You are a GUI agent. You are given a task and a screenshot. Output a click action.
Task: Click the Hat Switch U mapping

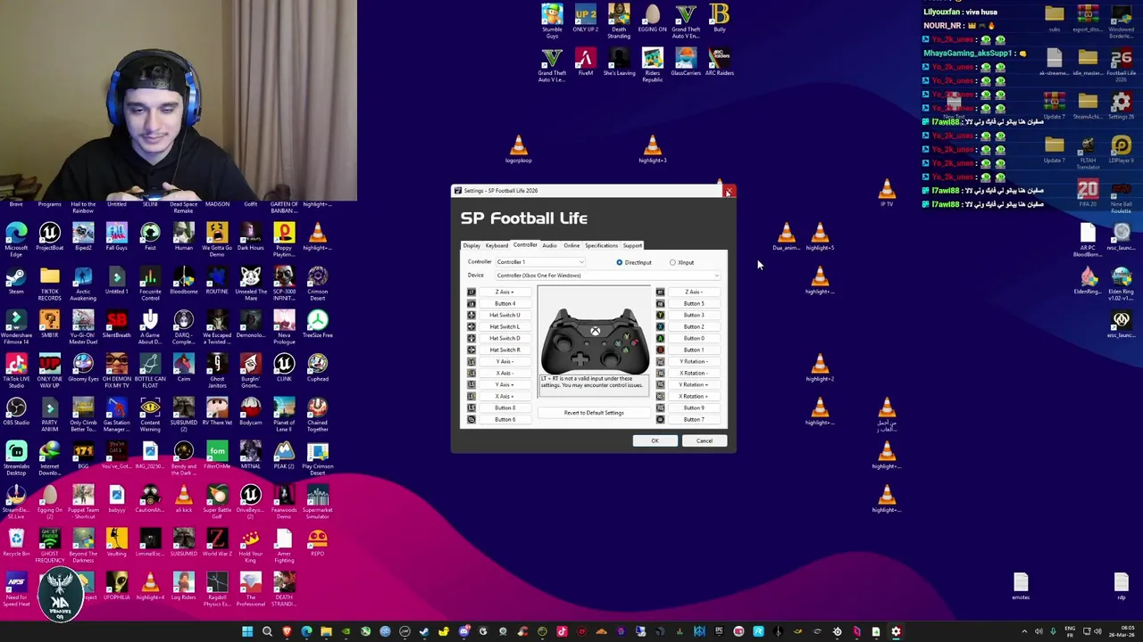505,315
